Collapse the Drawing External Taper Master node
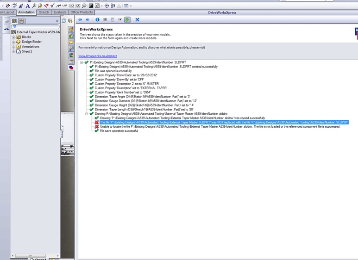358x260 pixels. coord(87,114)
